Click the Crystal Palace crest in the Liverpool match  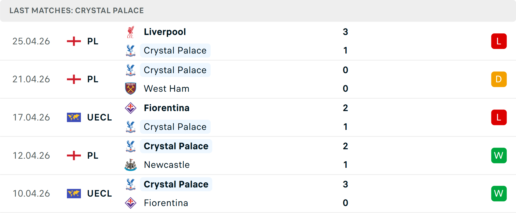tap(131, 50)
